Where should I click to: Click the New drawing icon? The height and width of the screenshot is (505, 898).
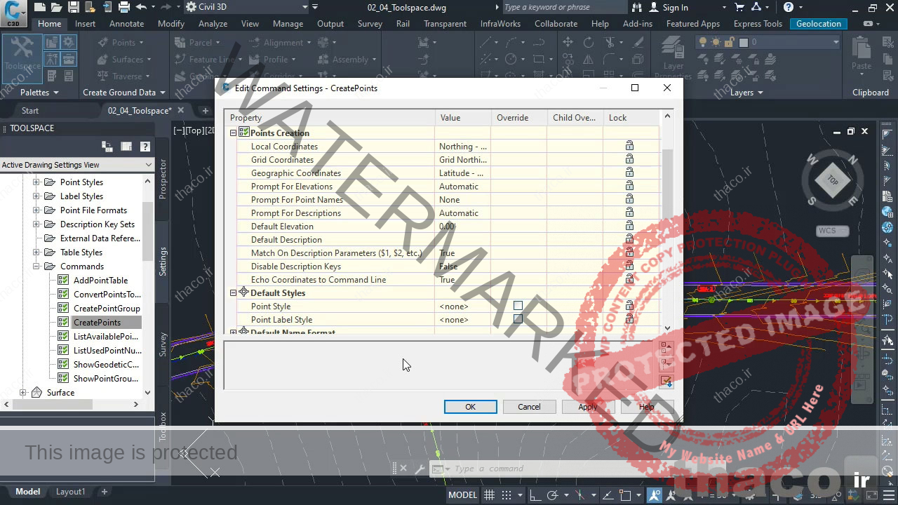[x=39, y=7]
